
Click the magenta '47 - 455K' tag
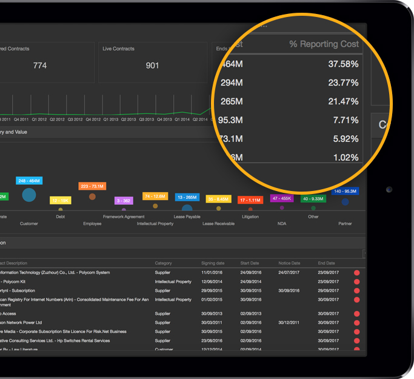[282, 198]
